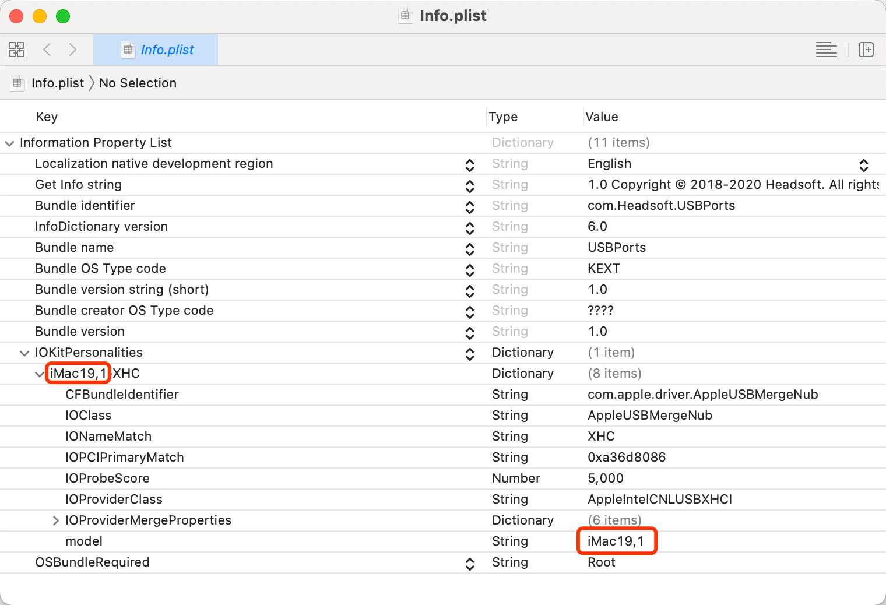Open the related items grid menu

(x=16, y=50)
